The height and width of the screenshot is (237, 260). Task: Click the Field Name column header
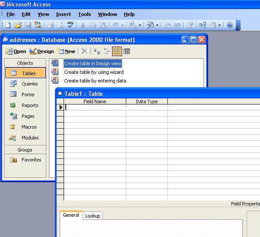(x=95, y=101)
